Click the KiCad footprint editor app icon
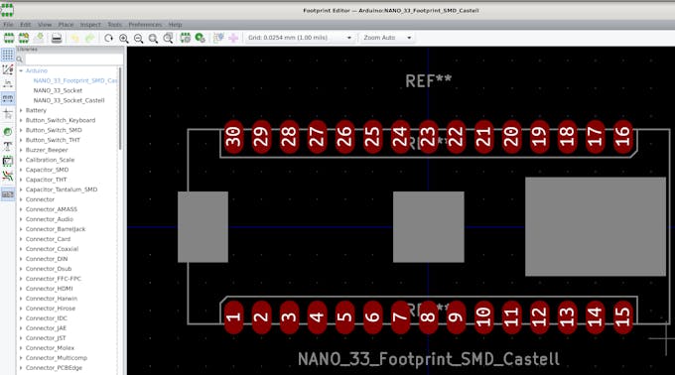 click(7, 10)
